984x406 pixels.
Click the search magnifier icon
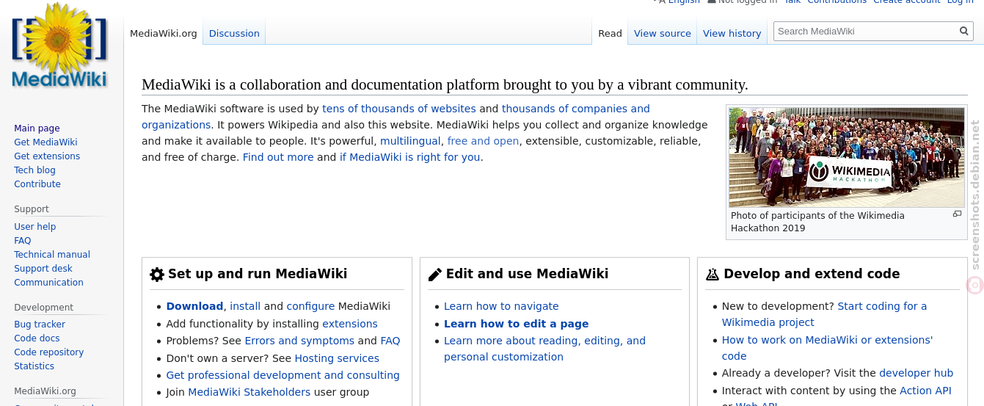pyautogui.click(x=964, y=31)
